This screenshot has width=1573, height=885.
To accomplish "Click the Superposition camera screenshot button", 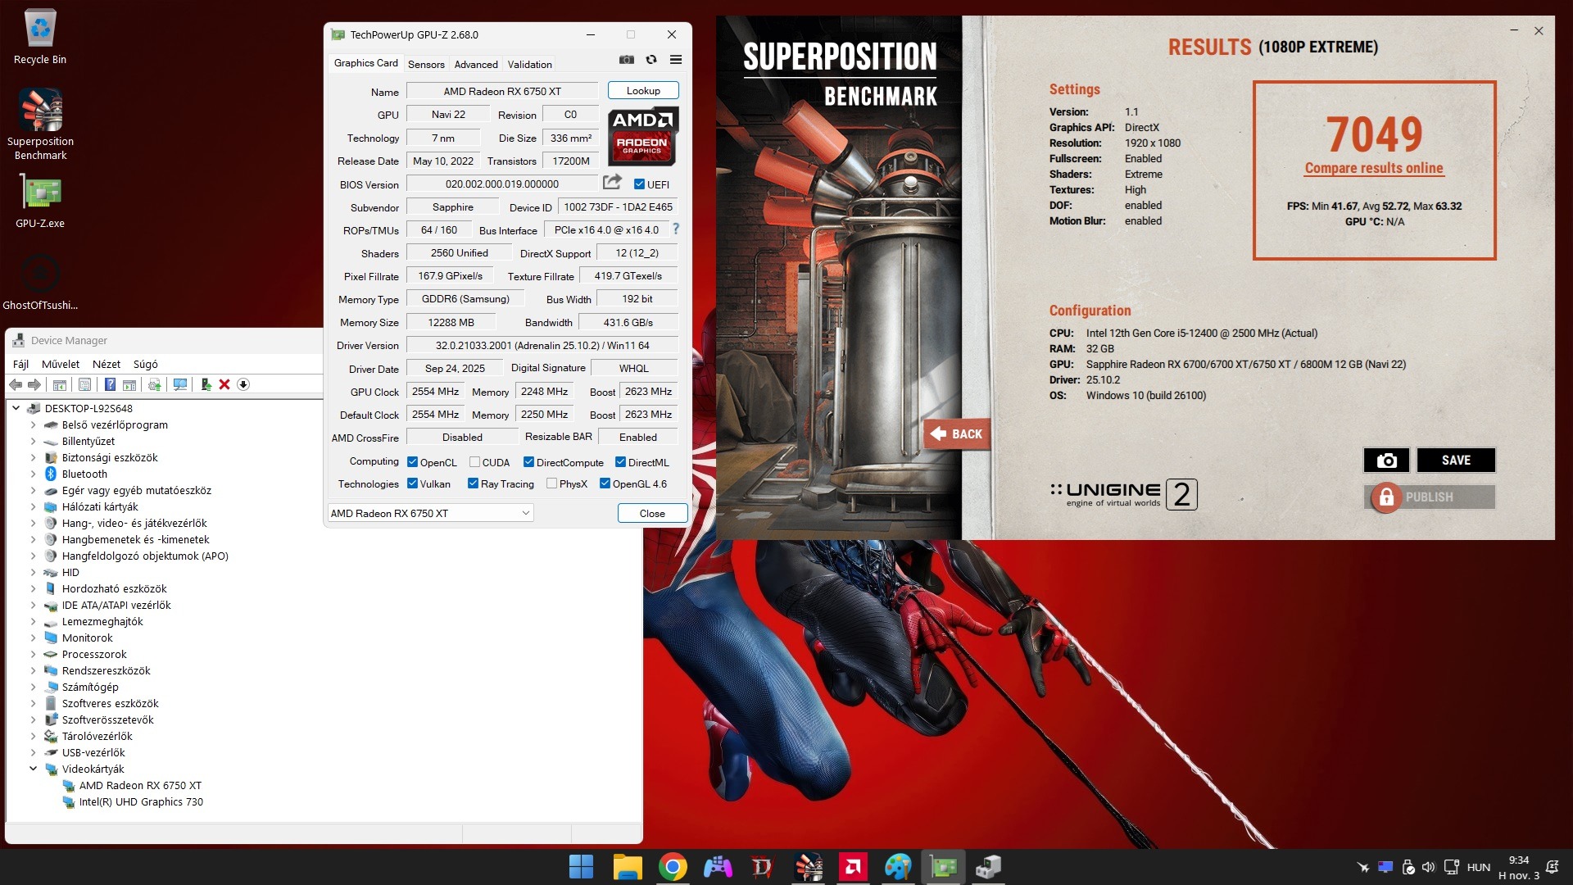I will (x=1386, y=461).
